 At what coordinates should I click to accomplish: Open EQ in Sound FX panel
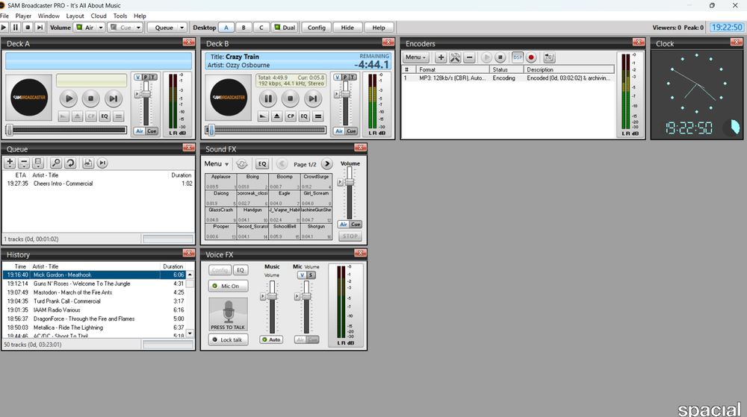click(x=262, y=164)
